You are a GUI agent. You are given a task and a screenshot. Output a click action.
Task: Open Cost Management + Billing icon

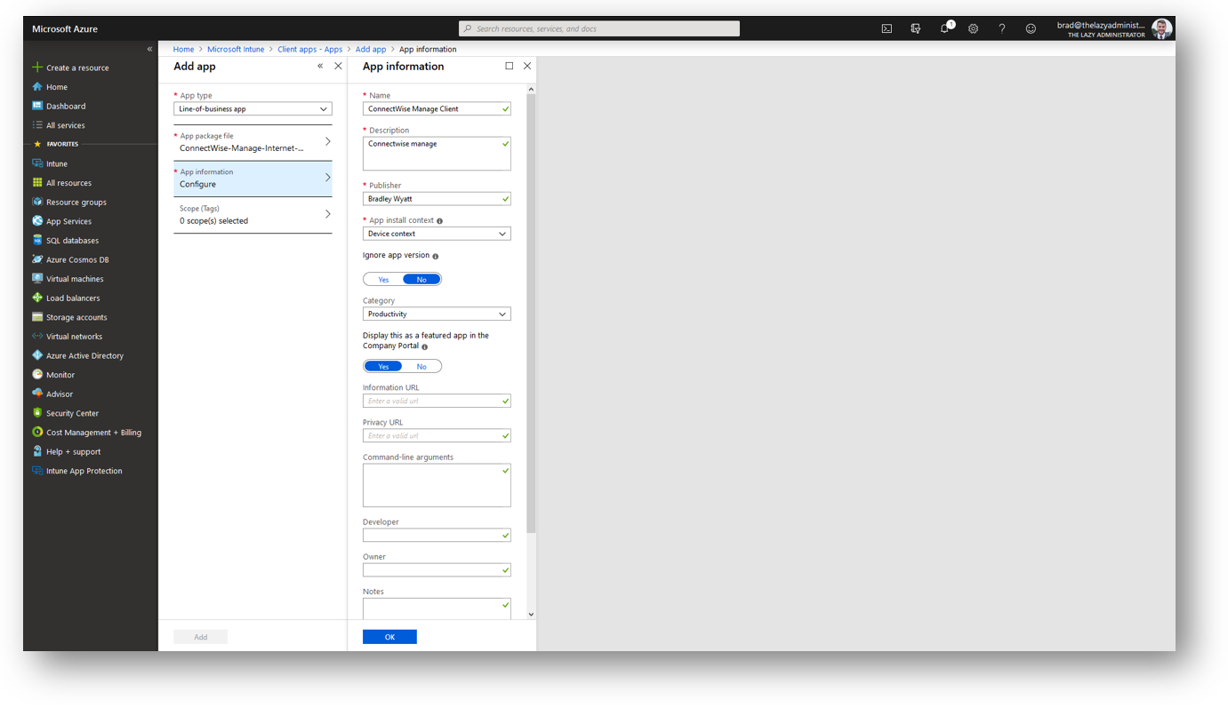(x=37, y=433)
